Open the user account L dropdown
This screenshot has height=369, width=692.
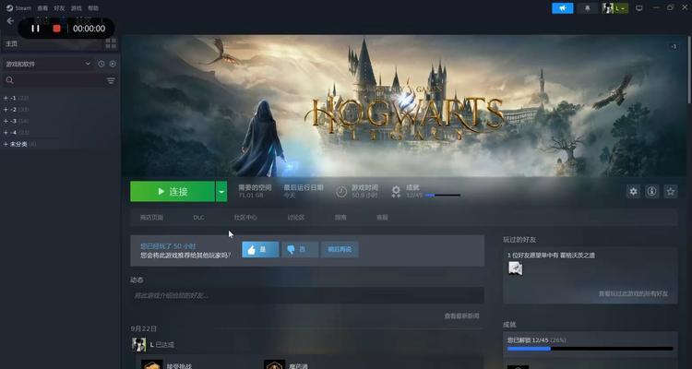621,8
